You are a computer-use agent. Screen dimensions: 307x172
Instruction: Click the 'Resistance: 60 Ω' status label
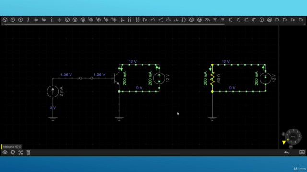point(12,147)
